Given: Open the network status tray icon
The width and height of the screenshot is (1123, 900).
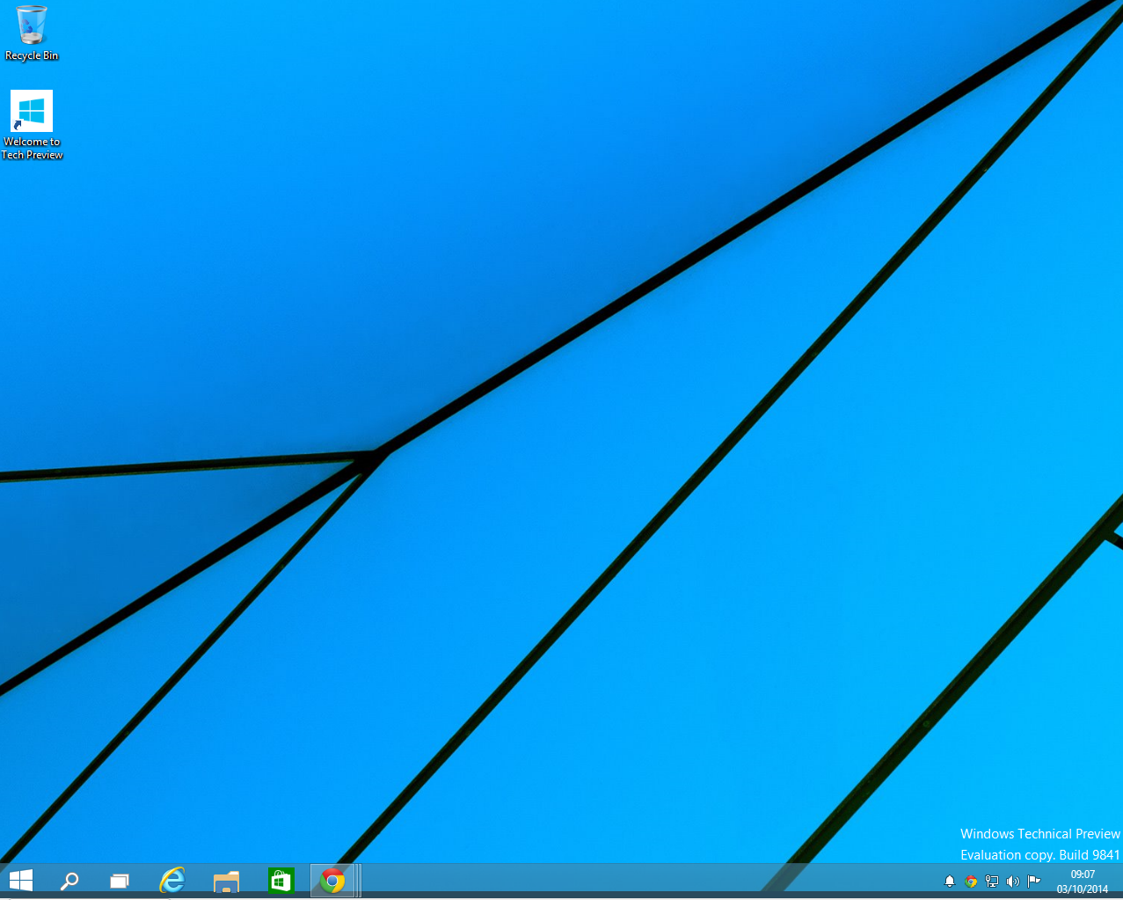Looking at the screenshot, I should [x=992, y=881].
